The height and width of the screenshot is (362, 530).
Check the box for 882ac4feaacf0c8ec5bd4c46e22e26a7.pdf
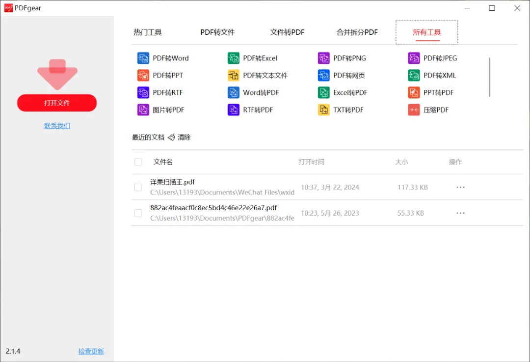[x=138, y=213]
